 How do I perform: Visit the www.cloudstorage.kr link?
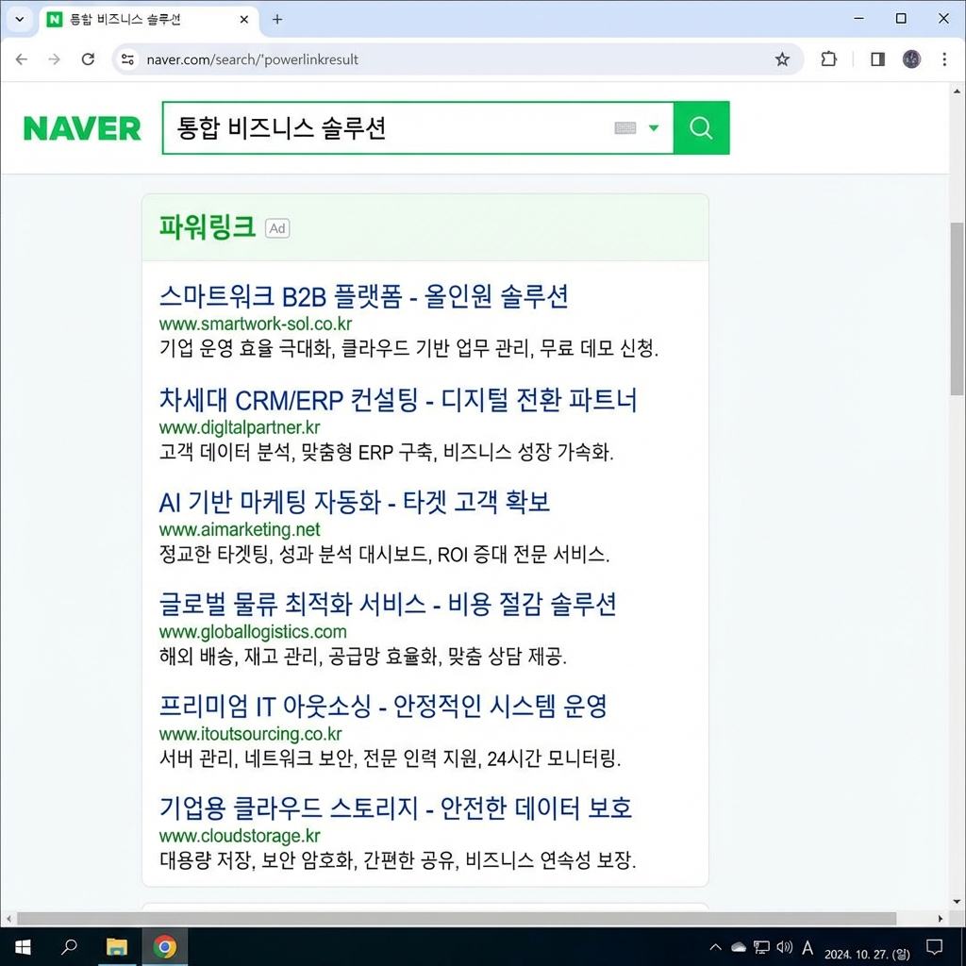240,836
